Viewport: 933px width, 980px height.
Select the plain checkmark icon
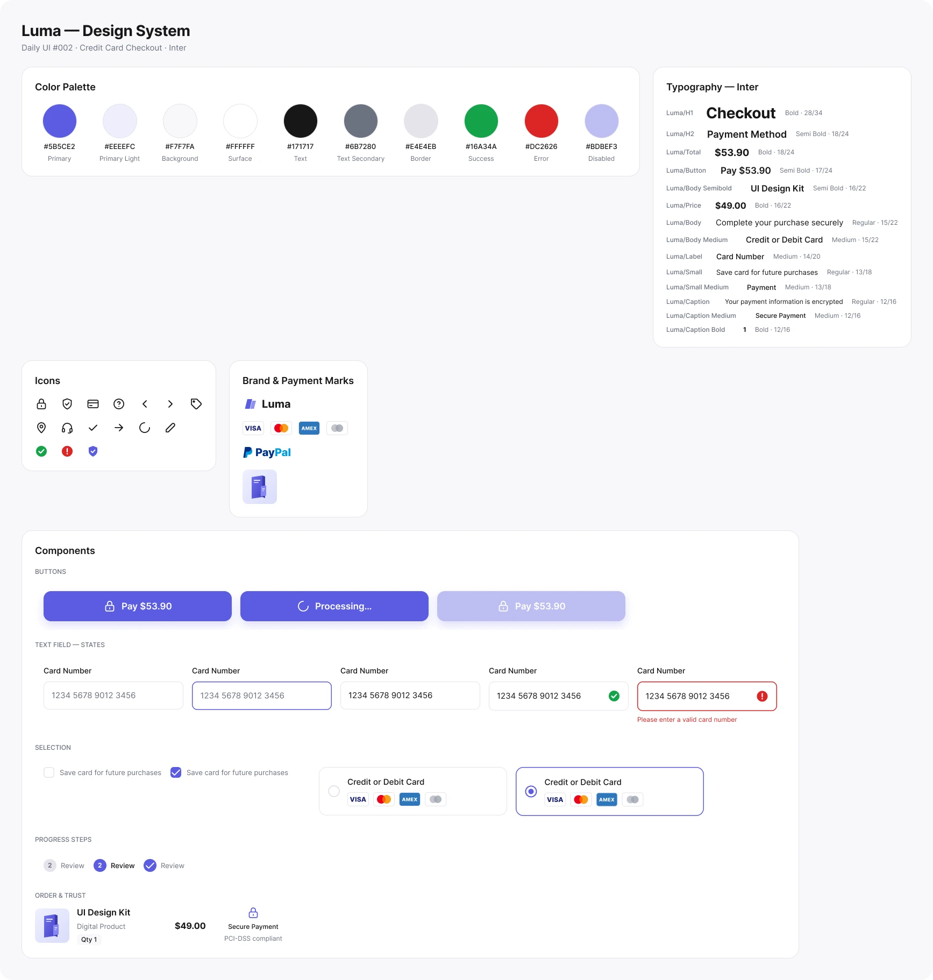[93, 428]
